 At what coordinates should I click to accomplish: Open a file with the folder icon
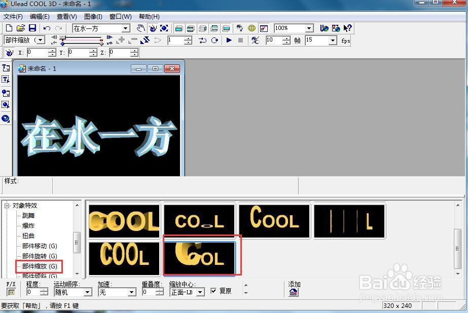[21, 28]
